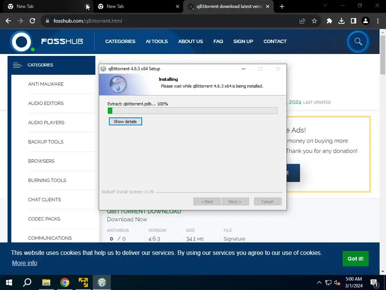Click the page vertical scrollbar thumb
Screen dimensions: 386x290
click(x=383, y=55)
